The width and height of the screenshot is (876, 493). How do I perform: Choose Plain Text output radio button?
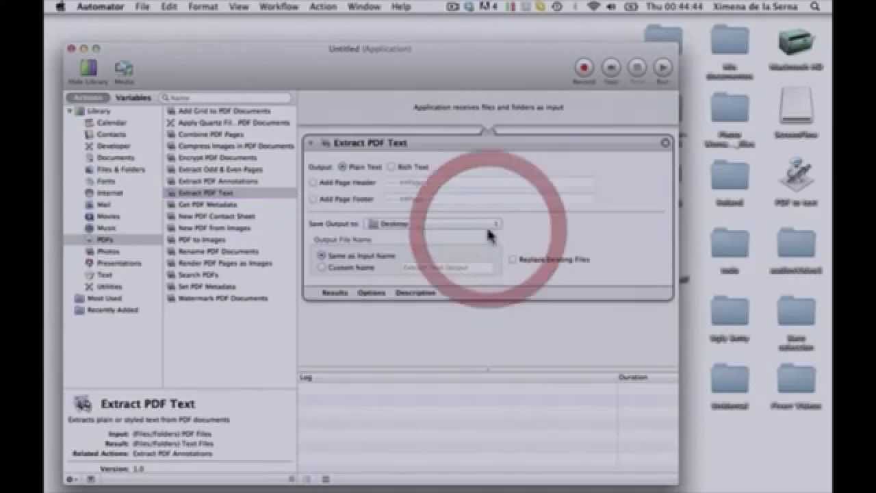point(342,166)
